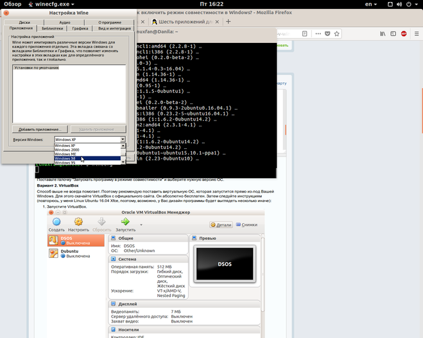Click the Сбросить icon in VirtualBox

[x=101, y=222]
